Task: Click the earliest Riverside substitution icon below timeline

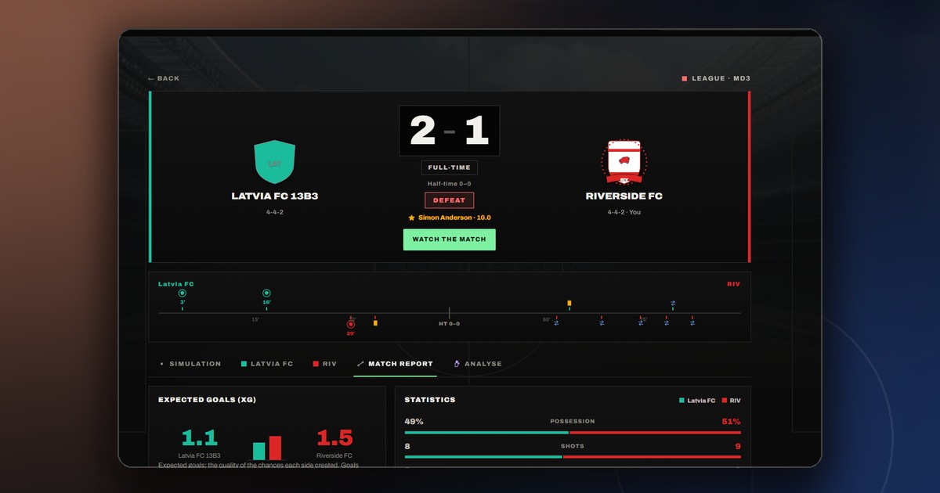Action: tap(556, 322)
